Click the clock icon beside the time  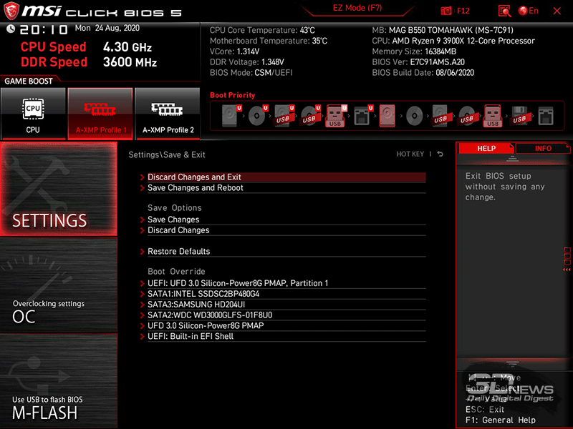tap(11, 29)
